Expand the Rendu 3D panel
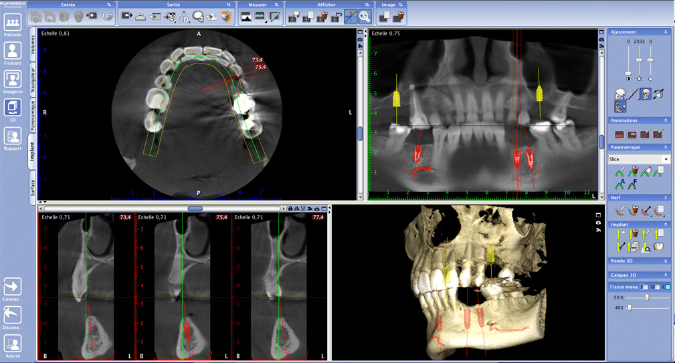Image resolution: width=675 pixels, height=363 pixels. point(666,261)
